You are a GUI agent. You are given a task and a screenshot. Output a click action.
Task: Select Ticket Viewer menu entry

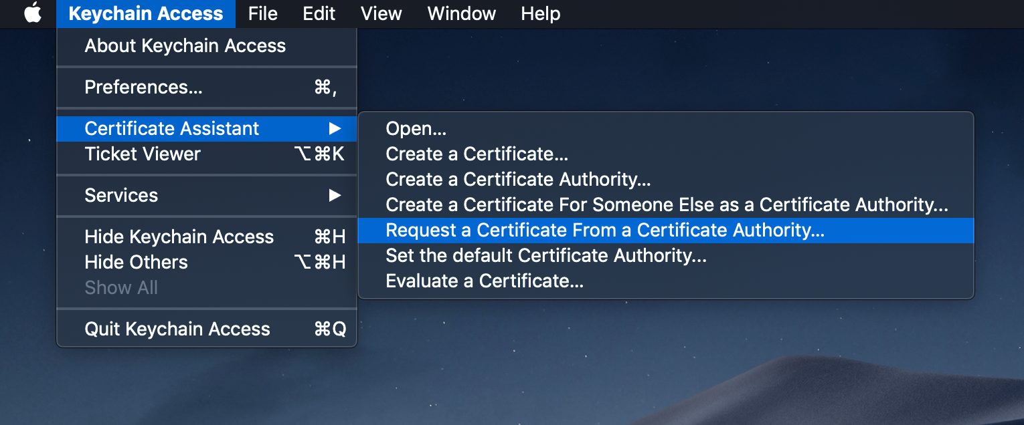(207, 154)
